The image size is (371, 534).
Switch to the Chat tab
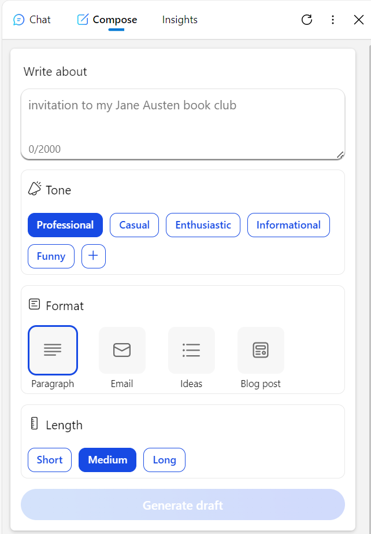(x=32, y=20)
